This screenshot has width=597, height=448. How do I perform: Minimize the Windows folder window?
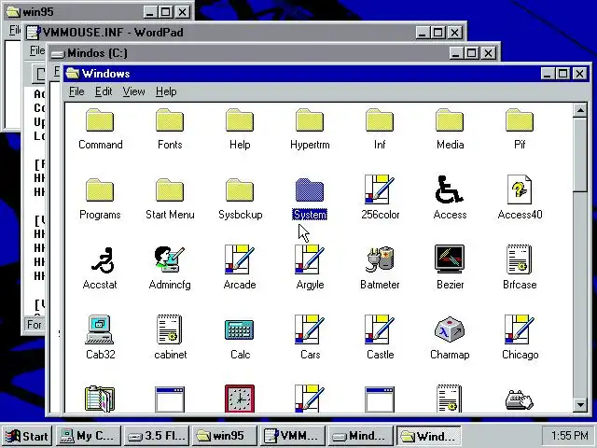point(548,73)
